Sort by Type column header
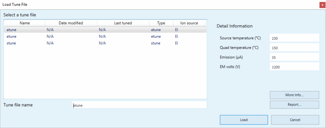 (161, 23)
